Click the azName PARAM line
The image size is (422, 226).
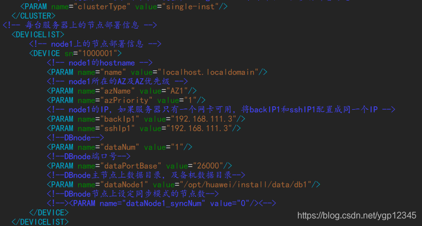click(122, 90)
